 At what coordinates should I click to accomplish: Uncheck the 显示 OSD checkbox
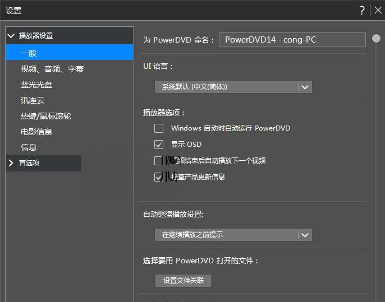click(x=159, y=145)
